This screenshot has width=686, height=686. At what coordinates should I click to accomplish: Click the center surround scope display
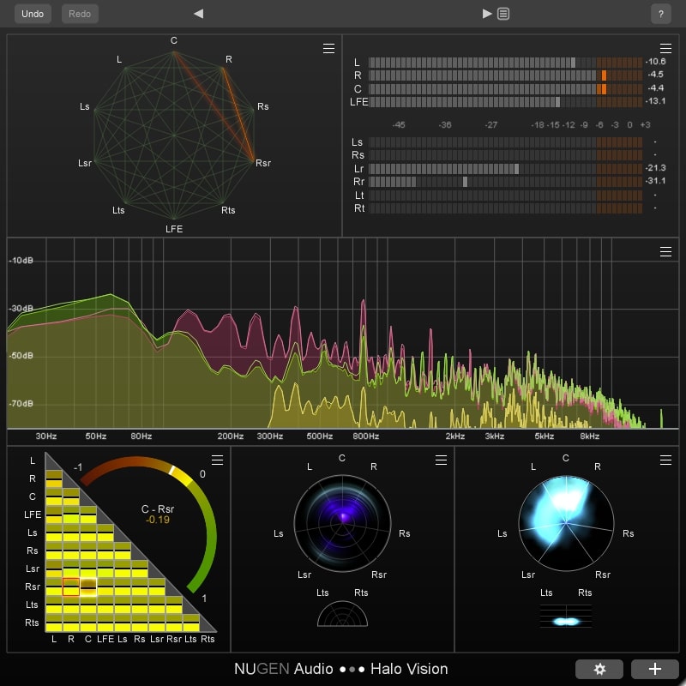point(342,523)
